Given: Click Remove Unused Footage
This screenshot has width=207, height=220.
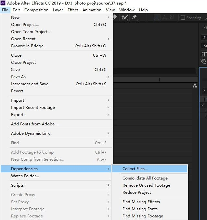Looking at the screenshot, I should [146, 185].
